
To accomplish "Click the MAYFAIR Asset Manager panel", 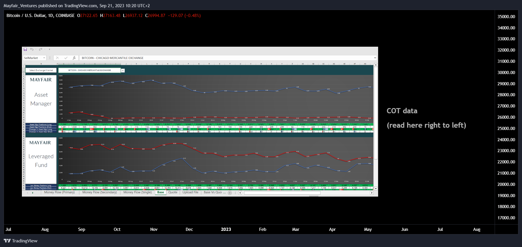I will tap(41, 99).
